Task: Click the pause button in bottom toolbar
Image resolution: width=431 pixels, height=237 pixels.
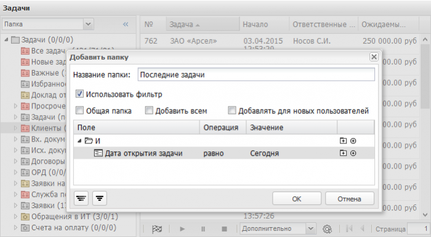Action: [203, 229]
